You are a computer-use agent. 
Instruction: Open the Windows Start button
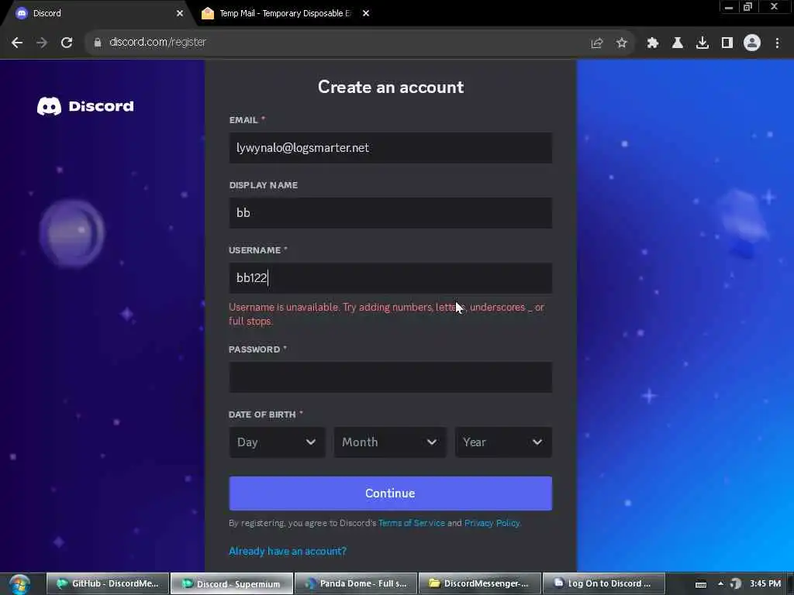point(19,584)
